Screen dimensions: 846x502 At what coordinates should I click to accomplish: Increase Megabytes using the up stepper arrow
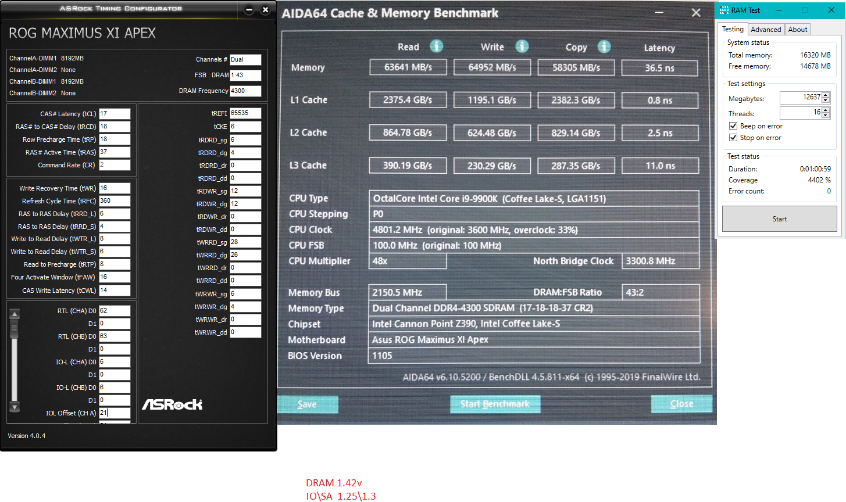826,95
